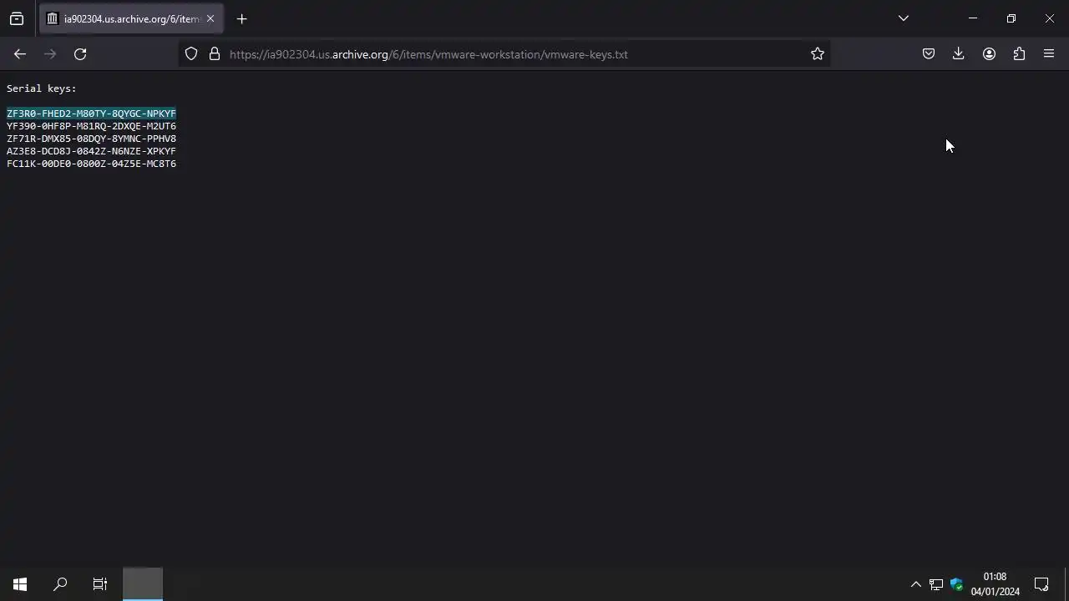View site security padlock details
1069x601 pixels.
click(x=215, y=53)
